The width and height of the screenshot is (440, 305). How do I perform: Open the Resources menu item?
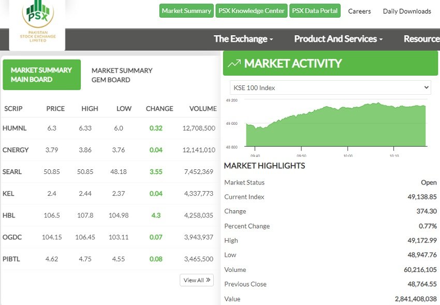coord(421,39)
